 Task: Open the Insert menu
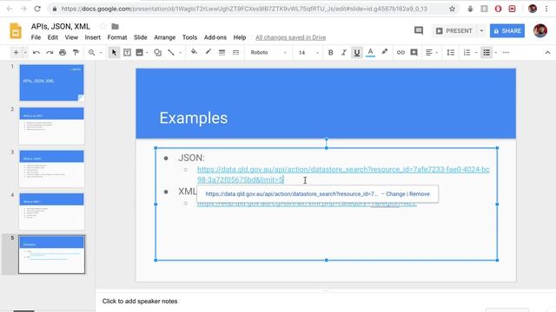pyautogui.click(x=93, y=37)
